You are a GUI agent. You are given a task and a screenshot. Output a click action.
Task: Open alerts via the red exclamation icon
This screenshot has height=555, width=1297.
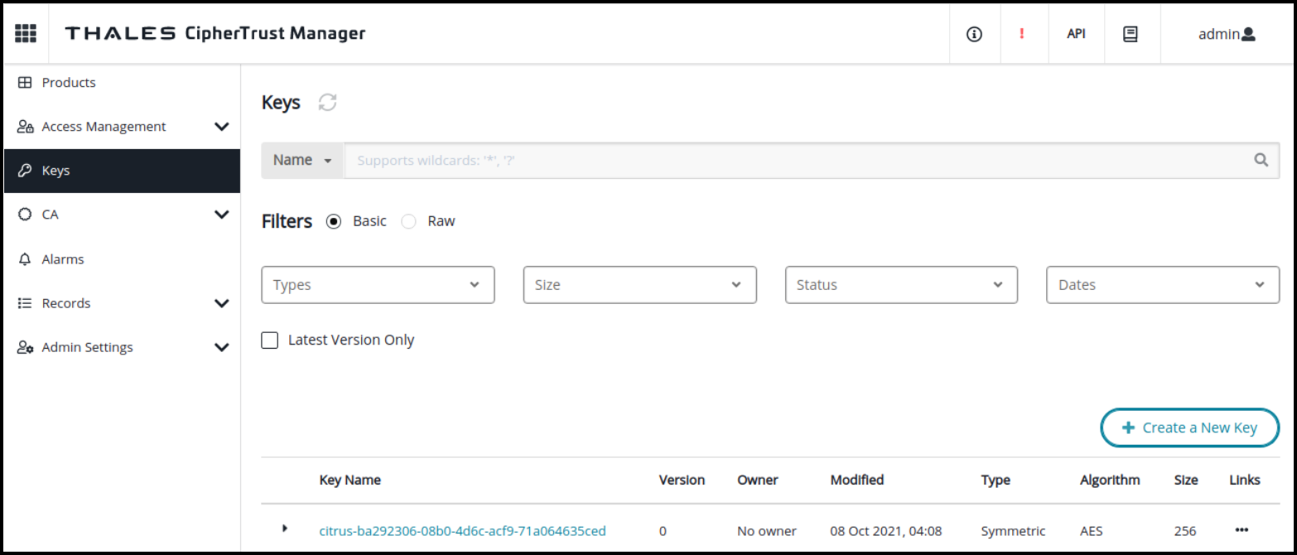pyautogui.click(x=1025, y=33)
